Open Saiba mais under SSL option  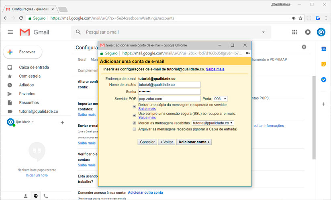click(147, 118)
